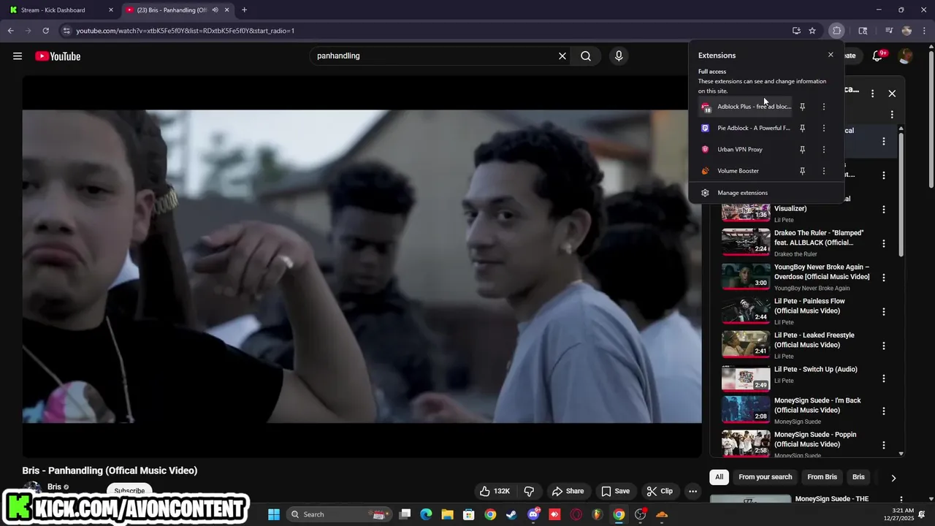This screenshot has height=526, width=935.
Task: Toggle pin for Pie Adblock
Action: click(x=802, y=128)
